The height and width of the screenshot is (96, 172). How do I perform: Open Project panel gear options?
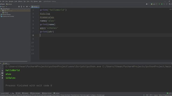coord(27,7)
